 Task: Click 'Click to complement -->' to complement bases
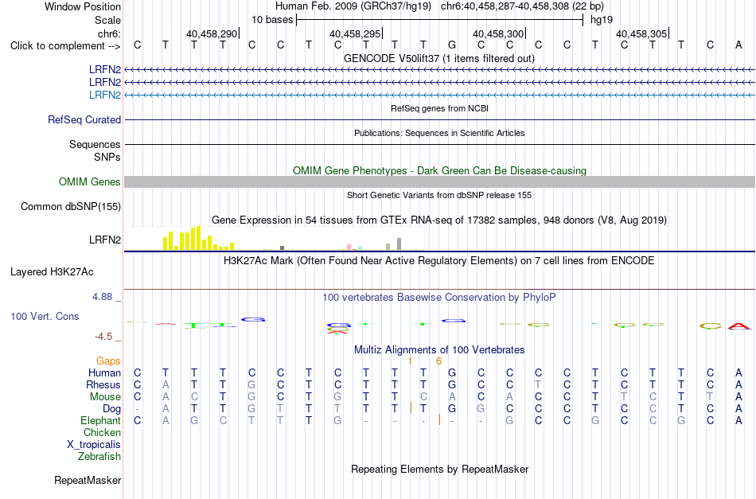pyautogui.click(x=65, y=46)
